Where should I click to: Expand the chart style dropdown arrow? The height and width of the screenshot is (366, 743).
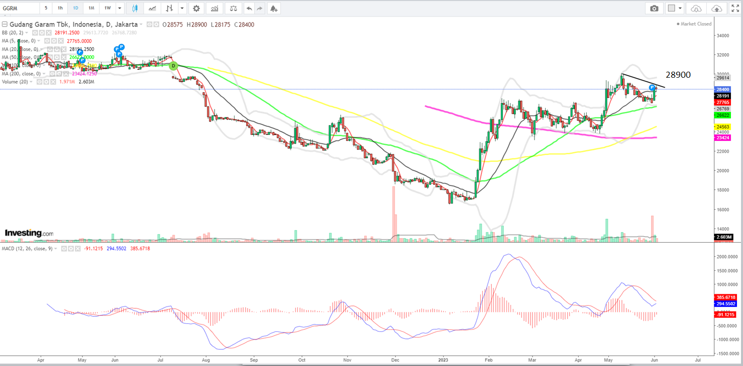coord(181,8)
